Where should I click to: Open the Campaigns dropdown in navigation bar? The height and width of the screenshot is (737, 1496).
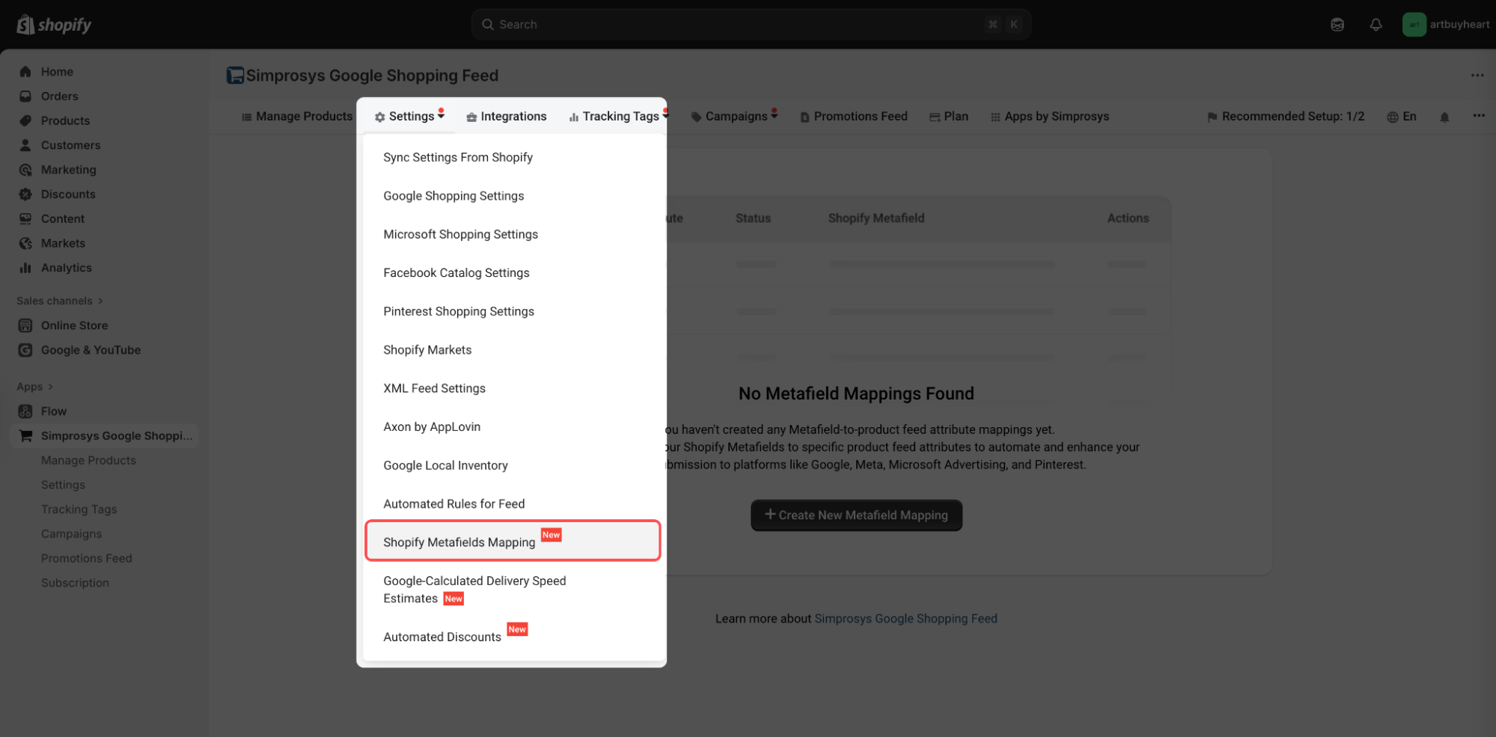[x=735, y=117]
